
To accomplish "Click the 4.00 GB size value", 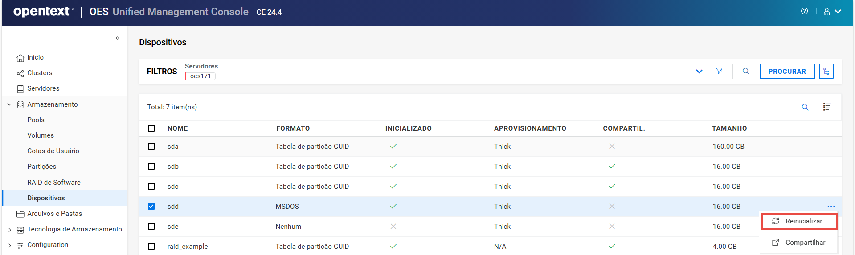I will click(x=725, y=247).
